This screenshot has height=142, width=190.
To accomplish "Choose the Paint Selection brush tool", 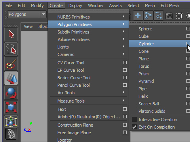I will tap(11, 64).
